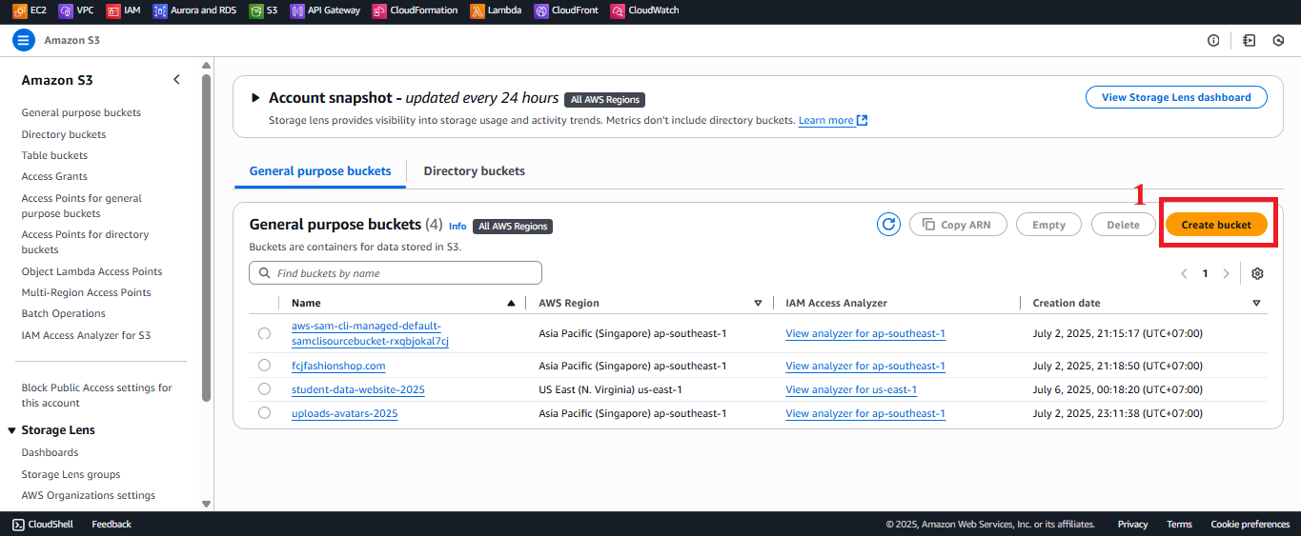Open the CloudFormation shortcut

coord(416,10)
